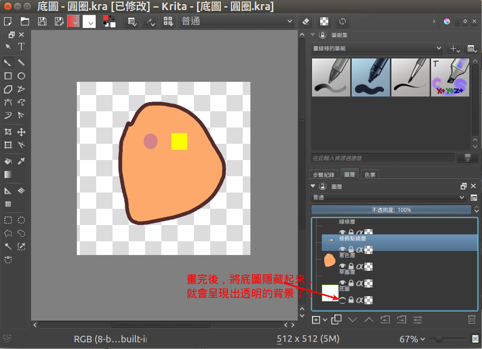Expand the 畫線條的筆刷 brush tag dropdown

(377, 48)
